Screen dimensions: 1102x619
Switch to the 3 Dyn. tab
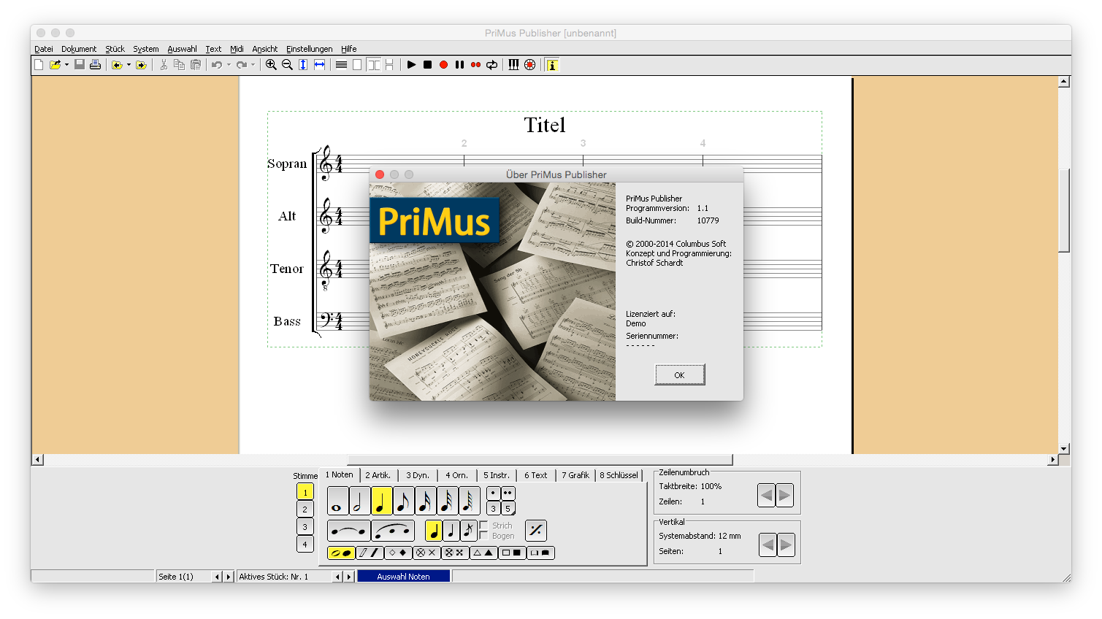click(417, 474)
